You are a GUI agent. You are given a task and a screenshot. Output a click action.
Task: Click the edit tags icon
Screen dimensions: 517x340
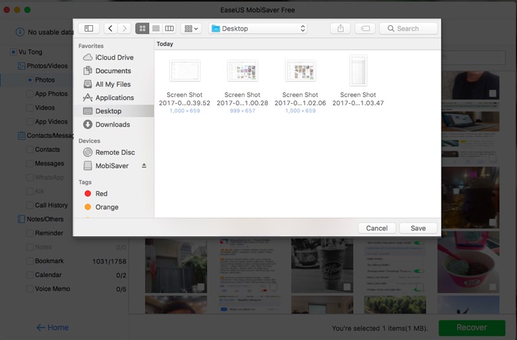click(364, 28)
